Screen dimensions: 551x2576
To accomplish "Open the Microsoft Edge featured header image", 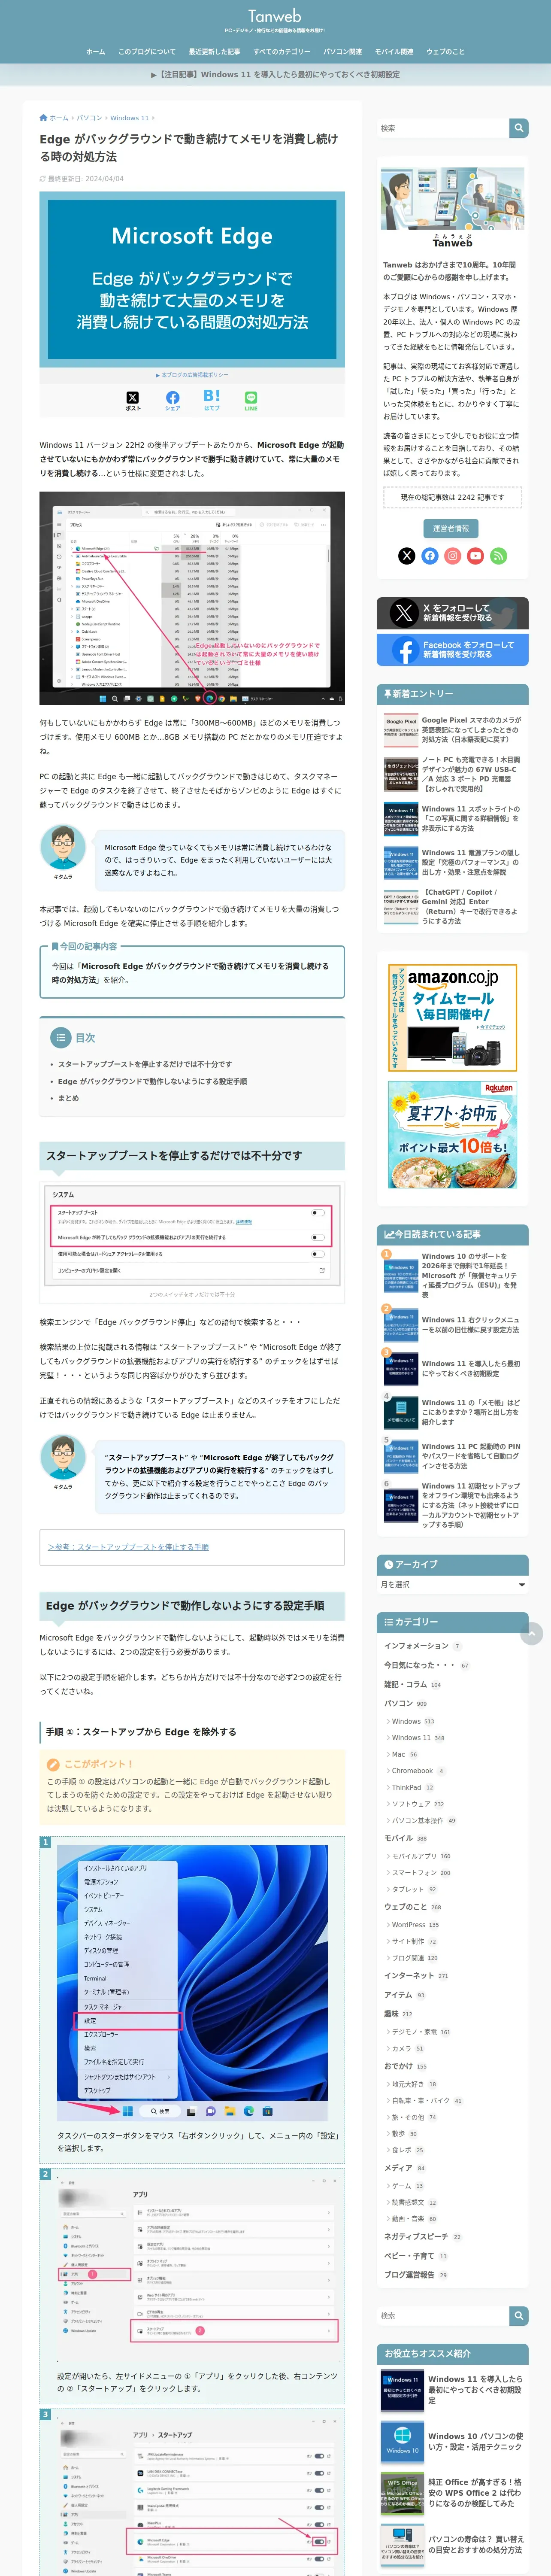I will [x=192, y=279].
